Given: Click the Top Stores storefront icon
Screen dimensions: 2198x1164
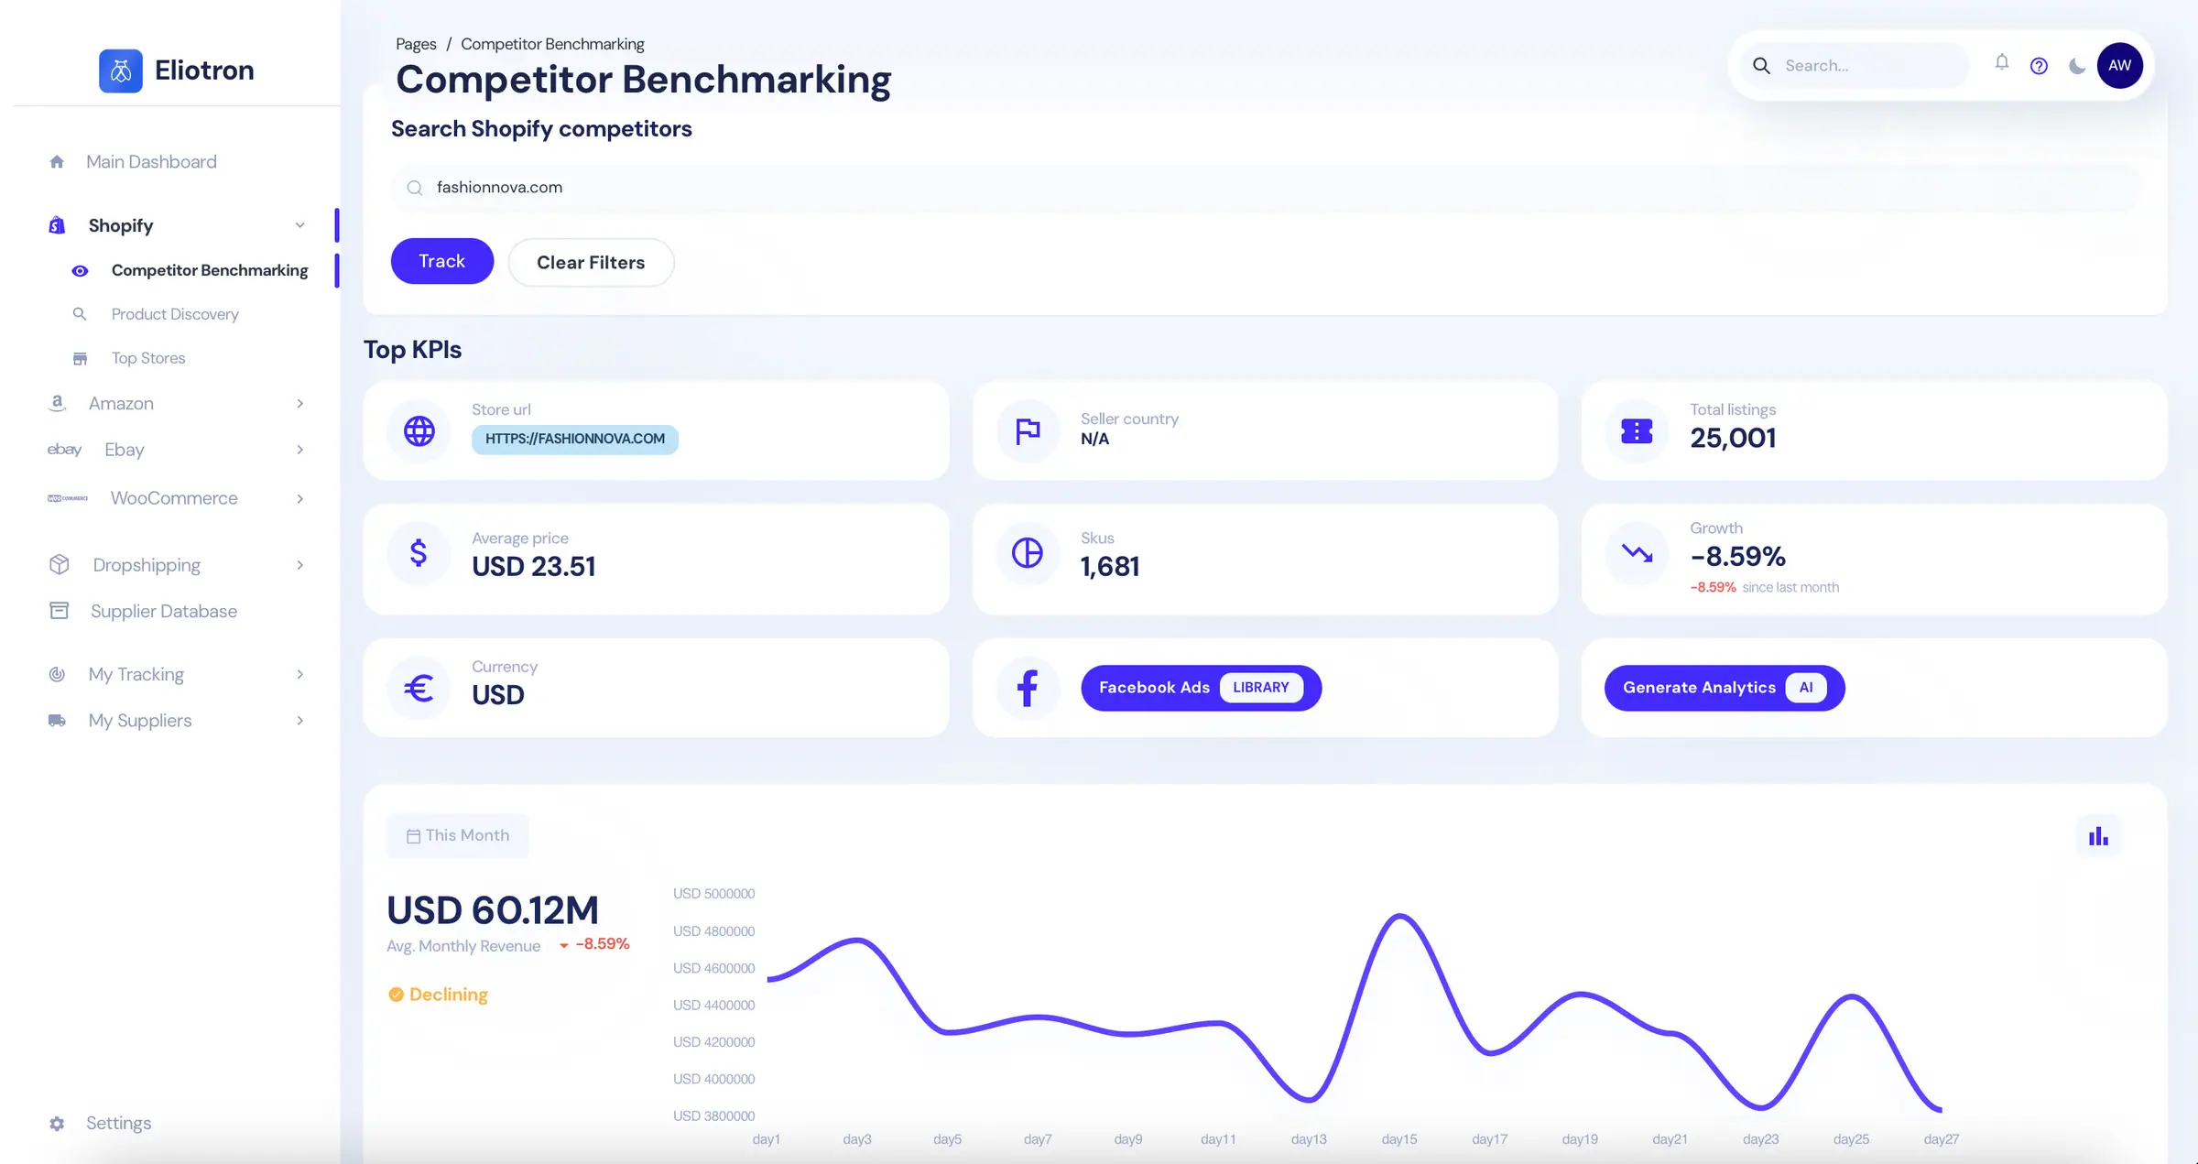Looking at the screenshot, I should click(x=80, y=358).
